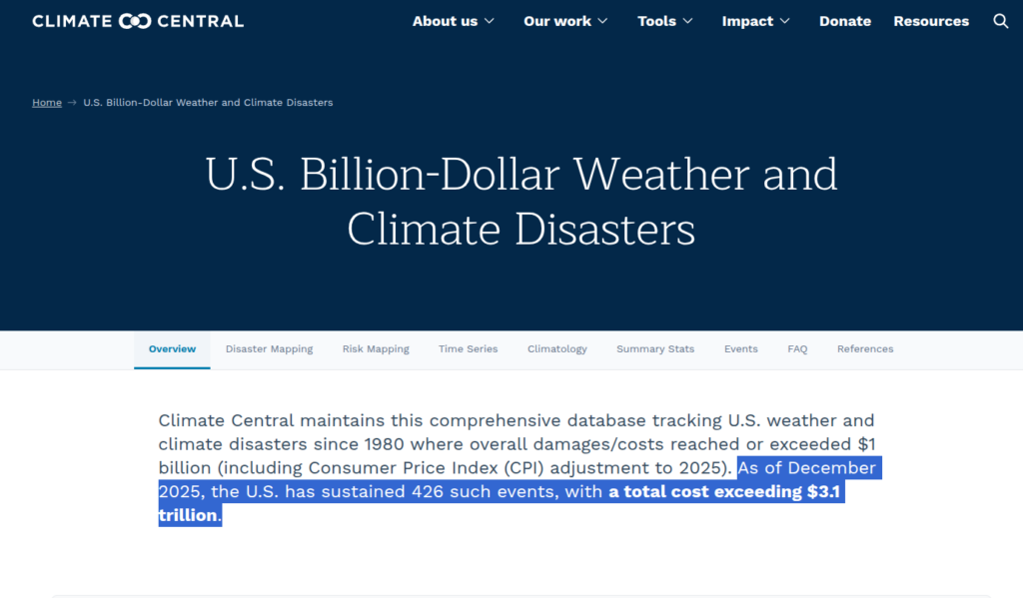Viewport: 1023px width, 598px height.
Task: Switch to the References tab
Action: (865, 349)
